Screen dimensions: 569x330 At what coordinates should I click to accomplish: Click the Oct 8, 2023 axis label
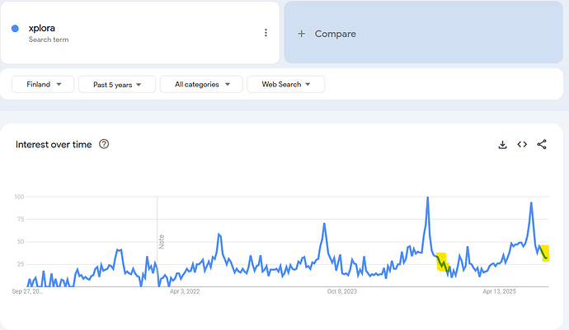(341, 291)
